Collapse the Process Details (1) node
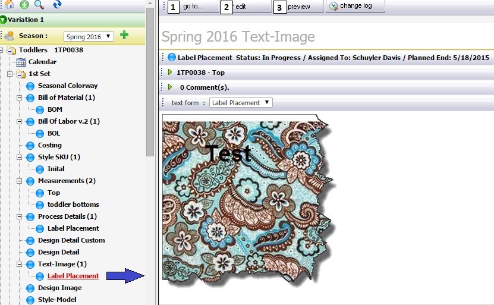This screenshot has height=305, width=494. (x=19, y=217)
